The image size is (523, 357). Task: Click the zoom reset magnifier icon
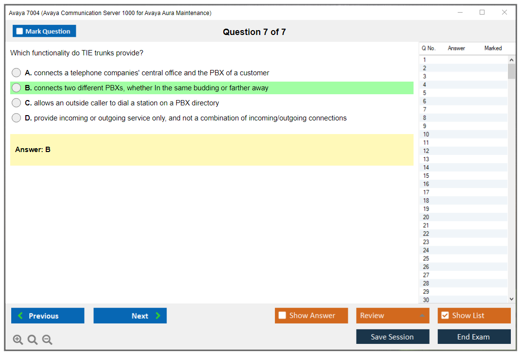click(33, 340)
